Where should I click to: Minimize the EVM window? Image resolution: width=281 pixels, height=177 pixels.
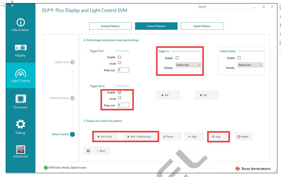coord(255,7)
